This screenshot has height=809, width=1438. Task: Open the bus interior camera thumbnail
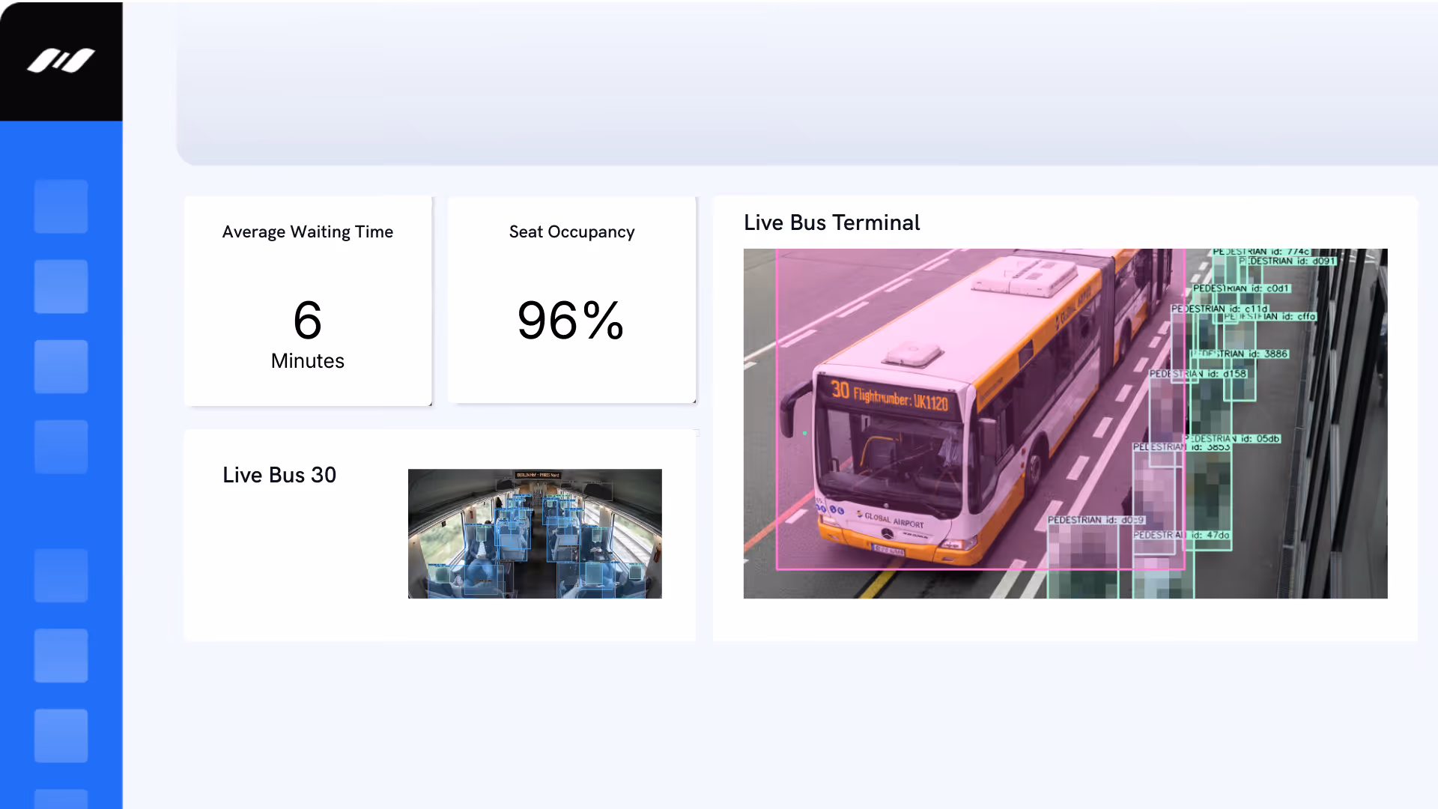click(x=535, y=533)
